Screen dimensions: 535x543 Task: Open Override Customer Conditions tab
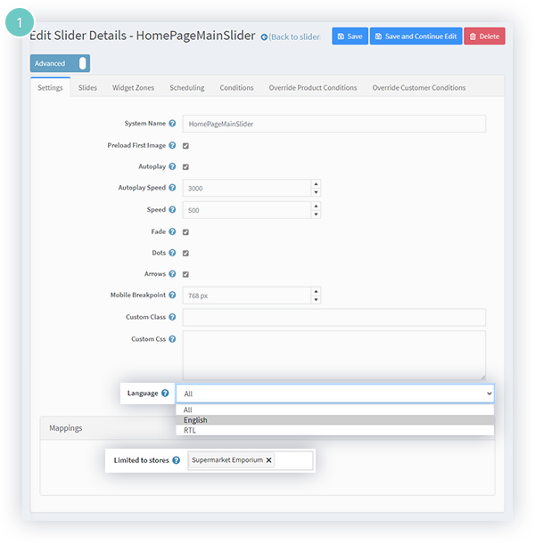pyautogui.click(x=419, y=87)
